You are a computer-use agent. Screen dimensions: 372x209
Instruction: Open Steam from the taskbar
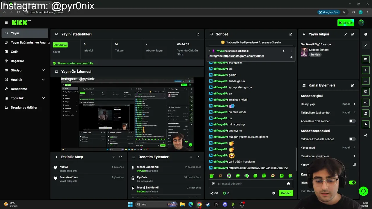pyautogui.click(x=208, y=204)
